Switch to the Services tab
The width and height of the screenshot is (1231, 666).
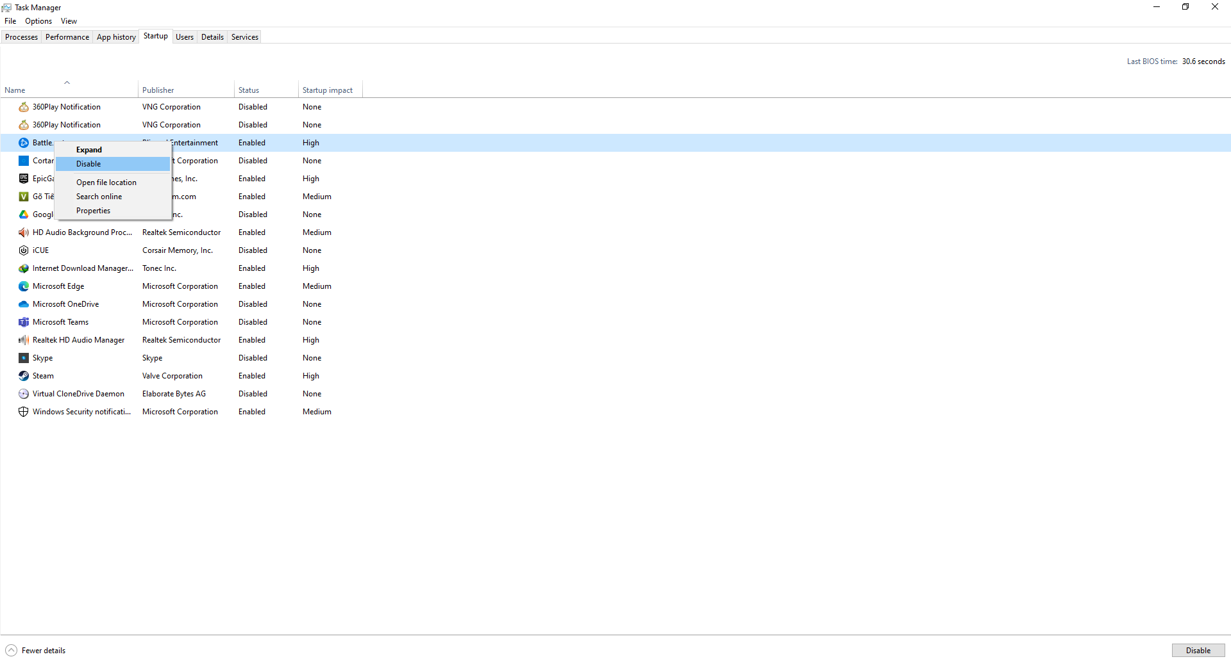(244, 37)
